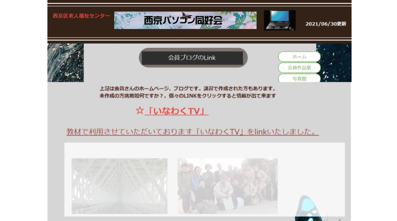Open the group photo thumbnail
The width and height of the screenshot is (397, 221).
coord(227,186)
